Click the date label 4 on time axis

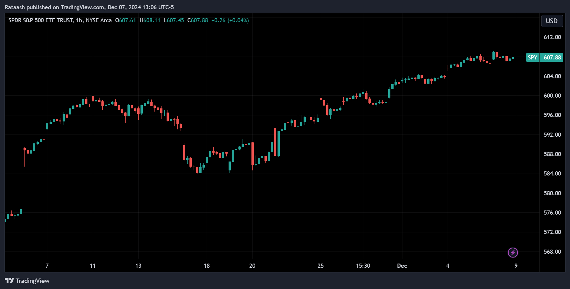tap(448, 266)
